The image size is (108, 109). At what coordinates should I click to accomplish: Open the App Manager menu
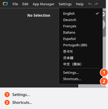(x=44, y=4)
